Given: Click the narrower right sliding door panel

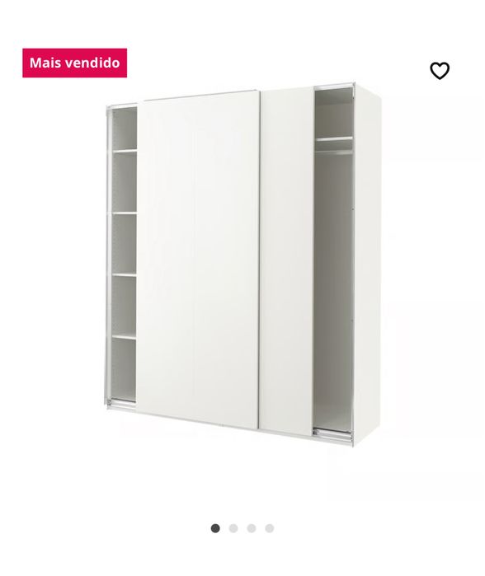Looking at the screenshot, I should (x=287, y=260).
